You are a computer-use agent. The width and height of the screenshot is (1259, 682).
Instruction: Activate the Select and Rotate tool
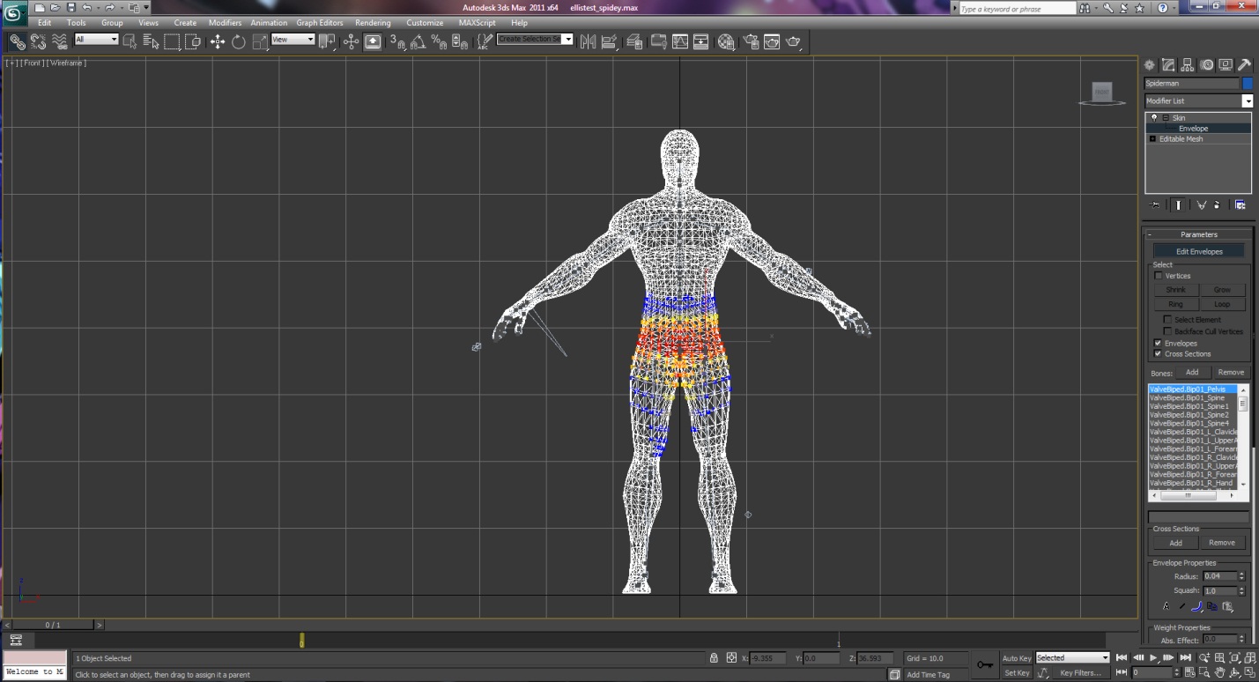point(238,41)
